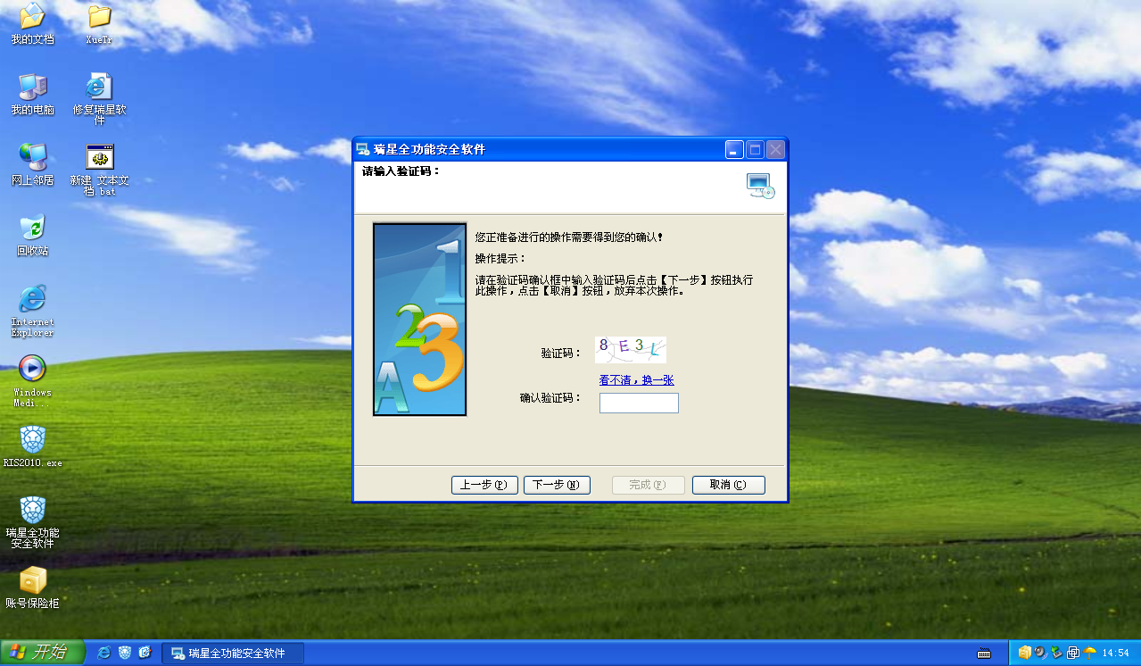1141x666 pixels.
Task: Select the Windows Media Player desktop icon
Action: pyautogui.click(x=32, y=381)
